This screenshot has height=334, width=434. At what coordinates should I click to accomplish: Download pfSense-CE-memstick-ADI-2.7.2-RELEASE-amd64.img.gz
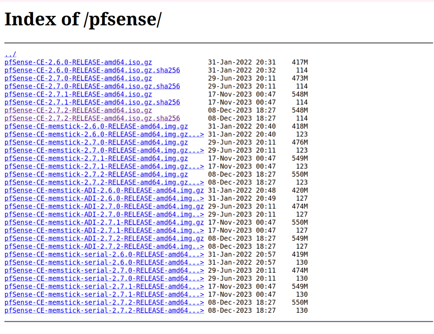104,239
